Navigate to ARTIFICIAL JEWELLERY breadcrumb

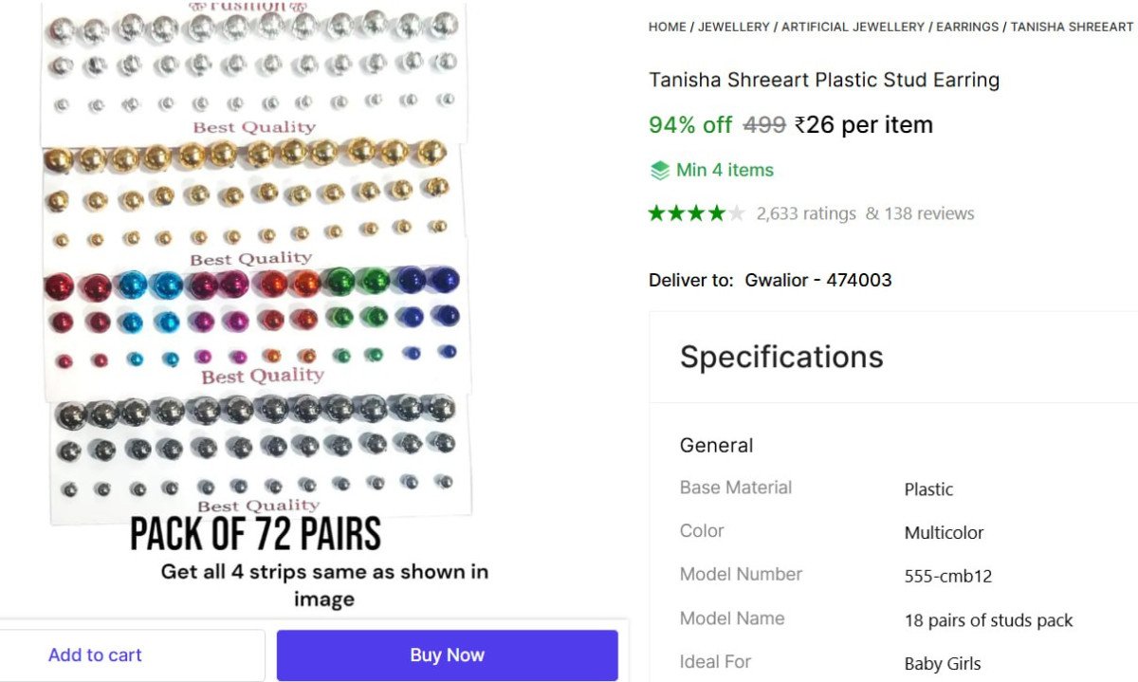pyautogui.click(x=853, y=27)
